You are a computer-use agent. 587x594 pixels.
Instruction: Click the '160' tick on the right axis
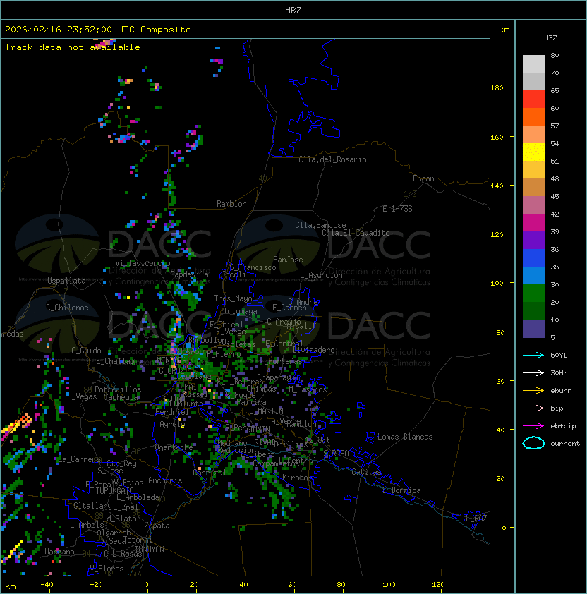tap(497, 137)
